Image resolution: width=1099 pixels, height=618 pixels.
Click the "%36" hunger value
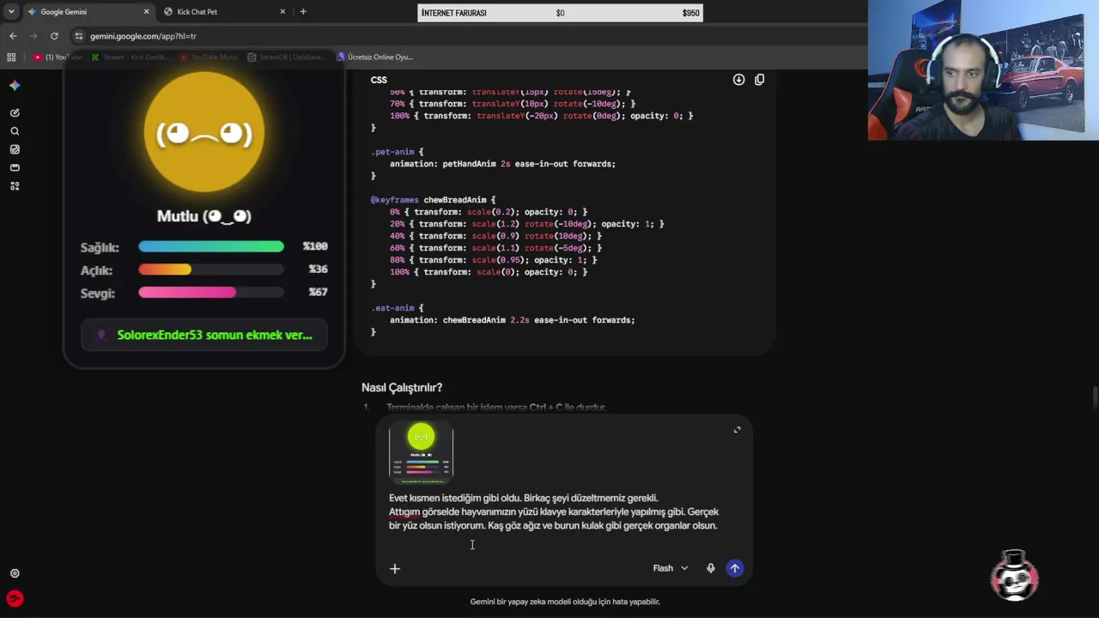click(x=318, y=270)
